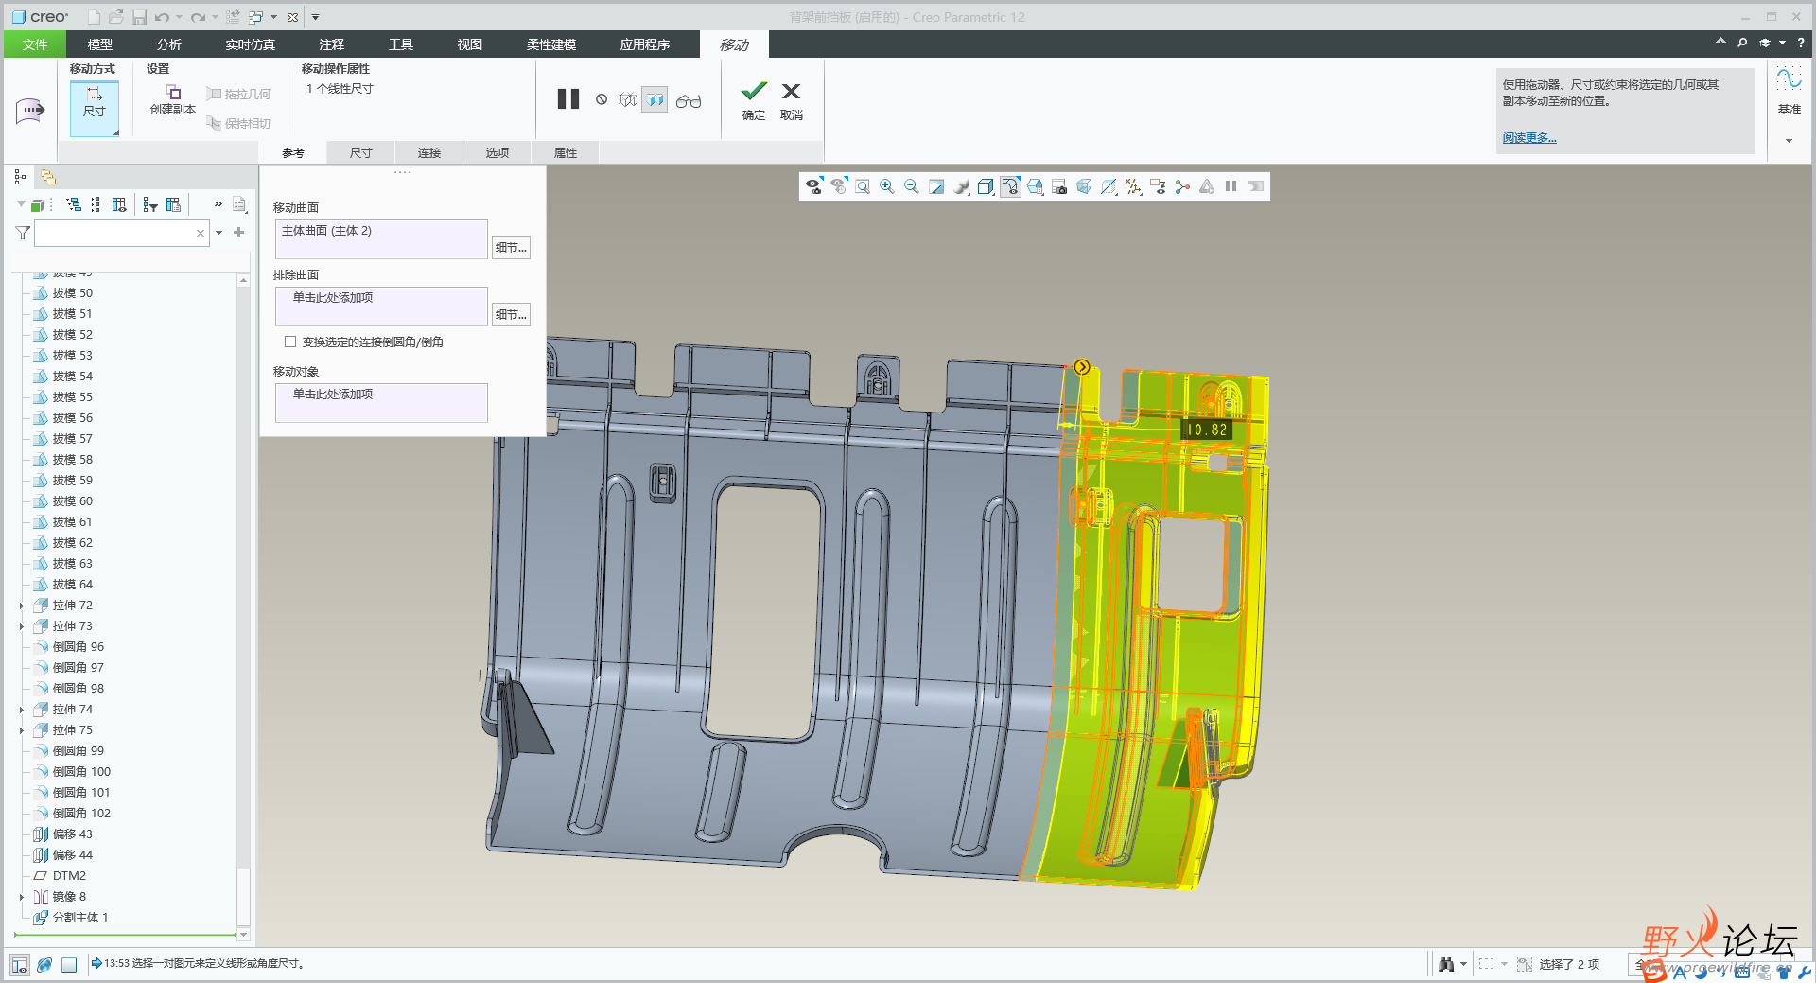
Task: Click the glasses preview icon
Action: pos(689,100)
